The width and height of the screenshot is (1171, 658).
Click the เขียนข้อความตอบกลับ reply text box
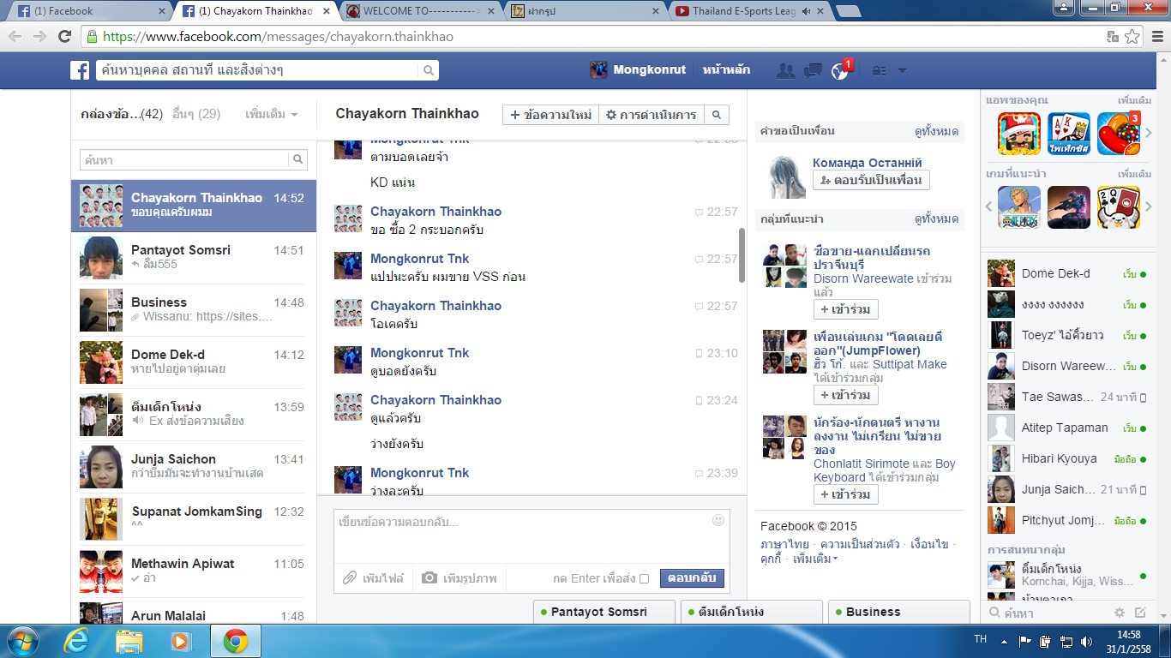tap(531, 536)
